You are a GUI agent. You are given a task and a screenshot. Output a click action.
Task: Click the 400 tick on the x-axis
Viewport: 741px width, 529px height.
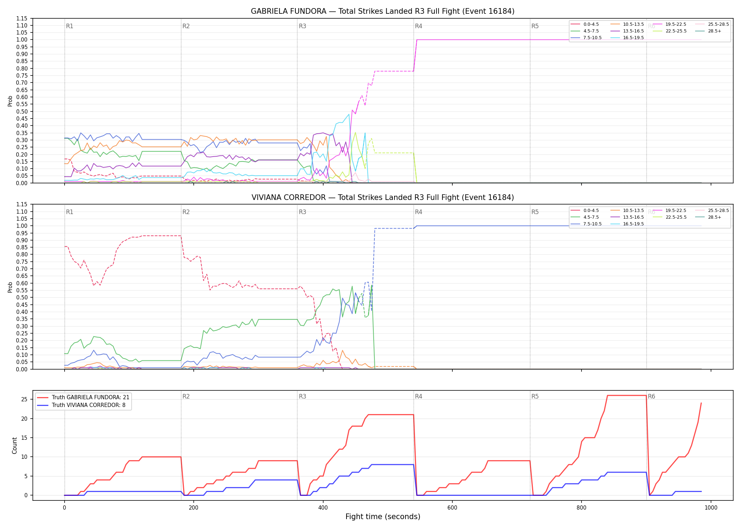(323, 508)
